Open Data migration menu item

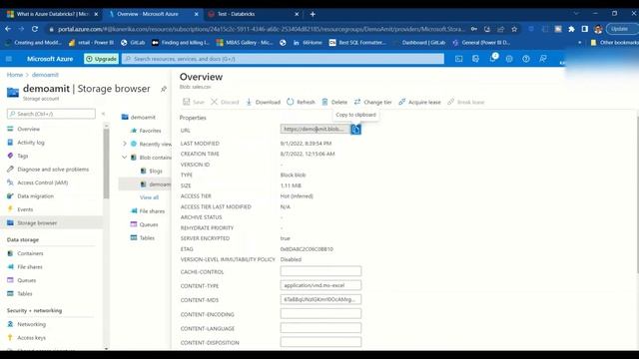pos(36,196)
